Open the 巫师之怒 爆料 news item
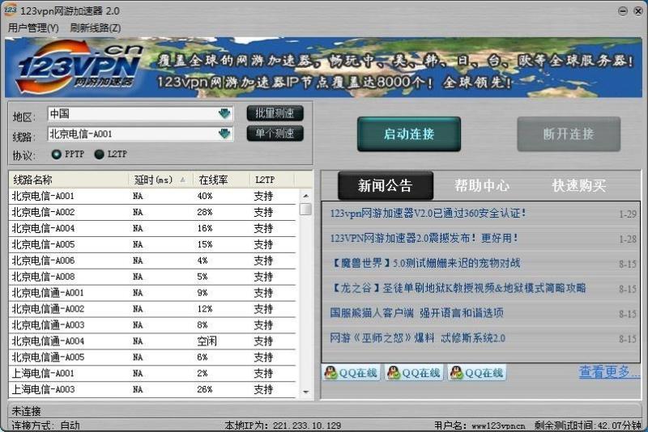The width and height of the screenshot is (648, 432). 417,338
